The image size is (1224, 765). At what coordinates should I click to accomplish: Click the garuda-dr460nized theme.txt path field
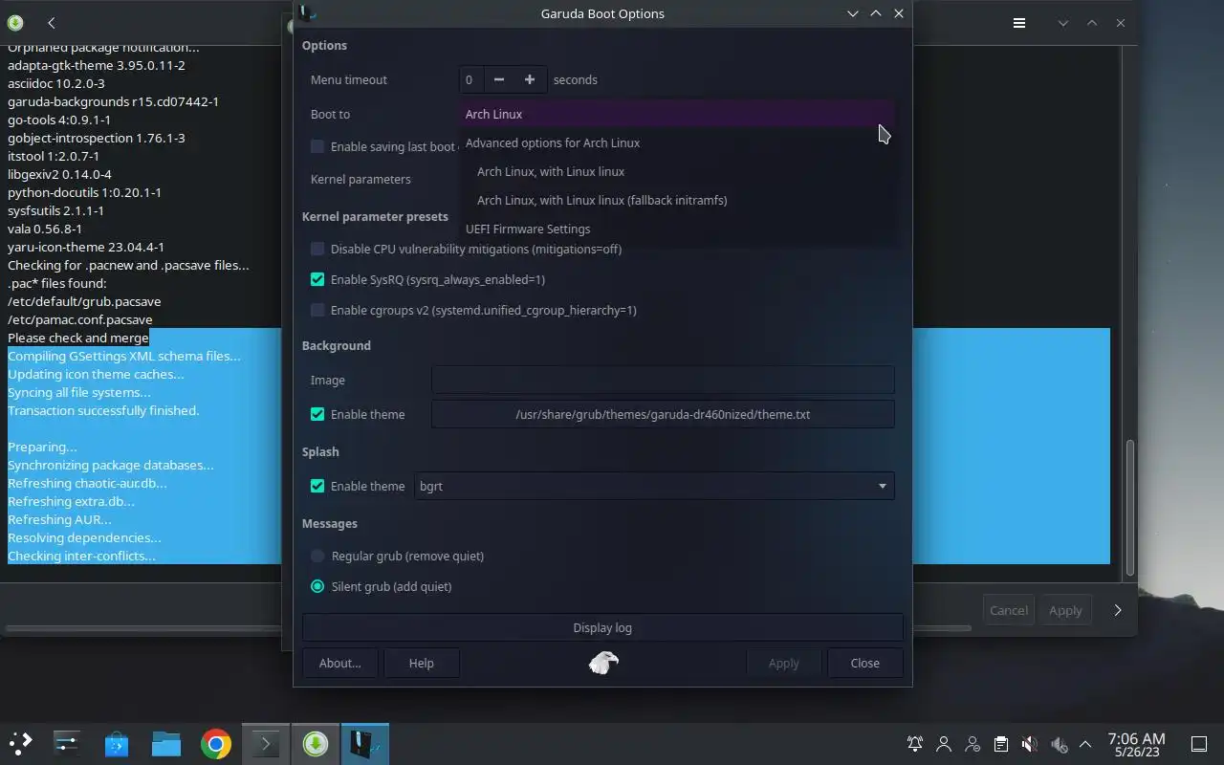663,414
